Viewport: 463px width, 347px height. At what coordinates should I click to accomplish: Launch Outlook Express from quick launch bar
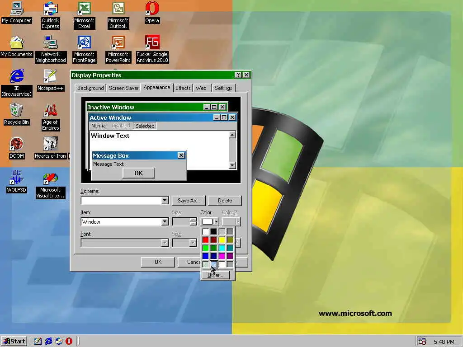(58, 341)
